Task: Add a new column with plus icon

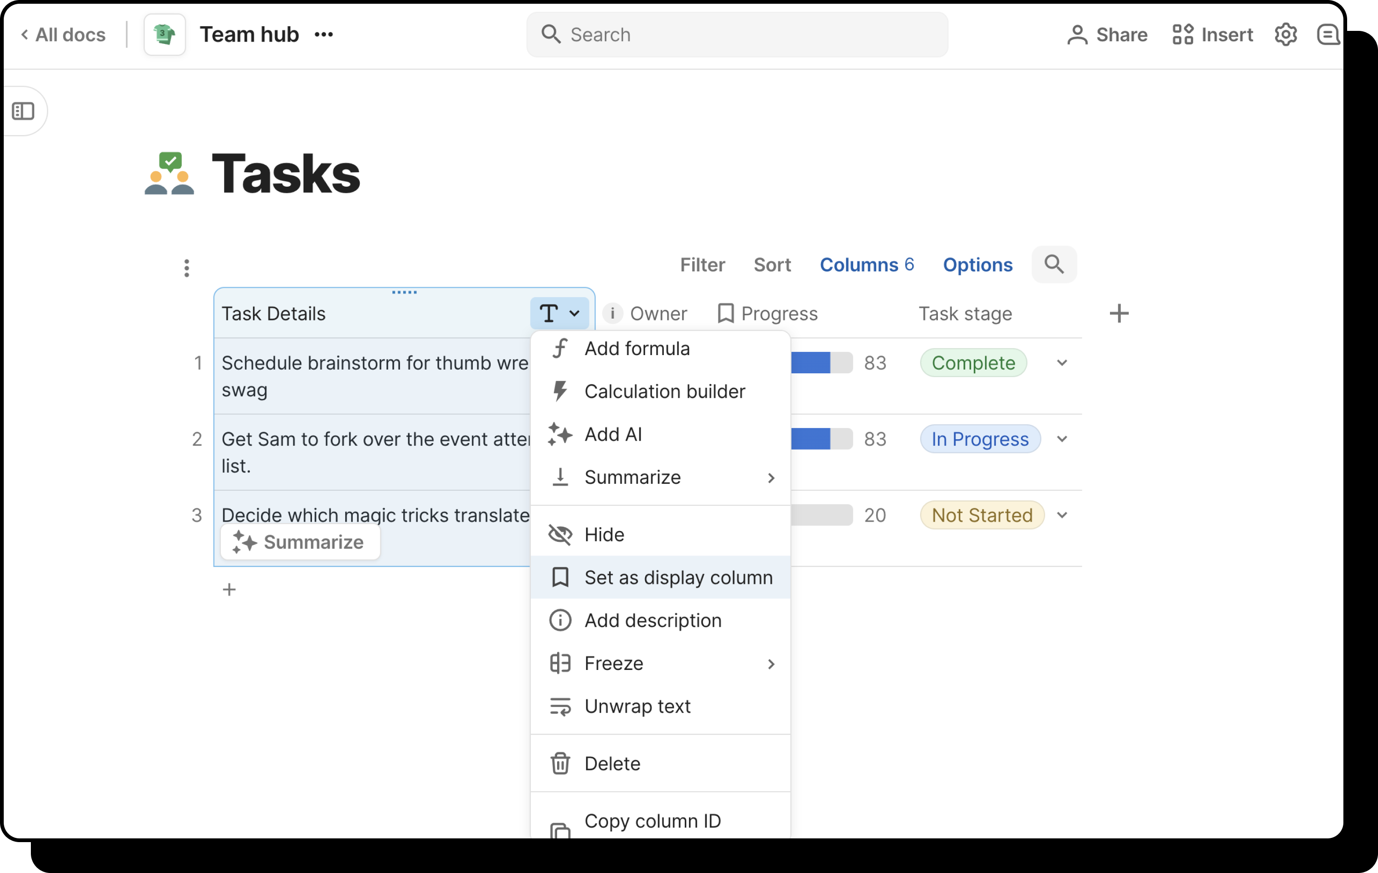Action: tap(1119, 314)
